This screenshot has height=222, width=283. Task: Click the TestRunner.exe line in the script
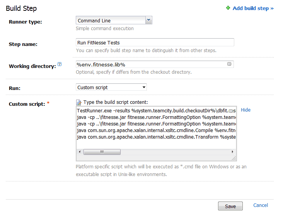click(151, 111)
